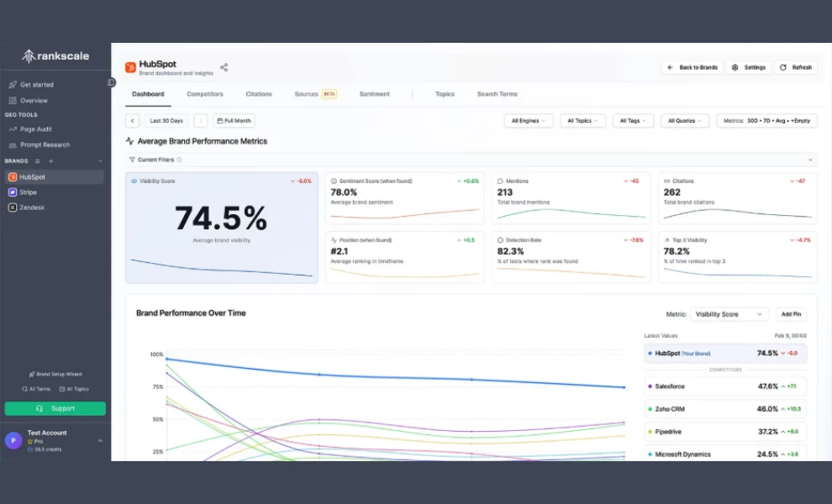The height and width of the screenshot is (504, 832).
Task: Open Metric Visibility Score dropdown
Action: tap(729, 314)
